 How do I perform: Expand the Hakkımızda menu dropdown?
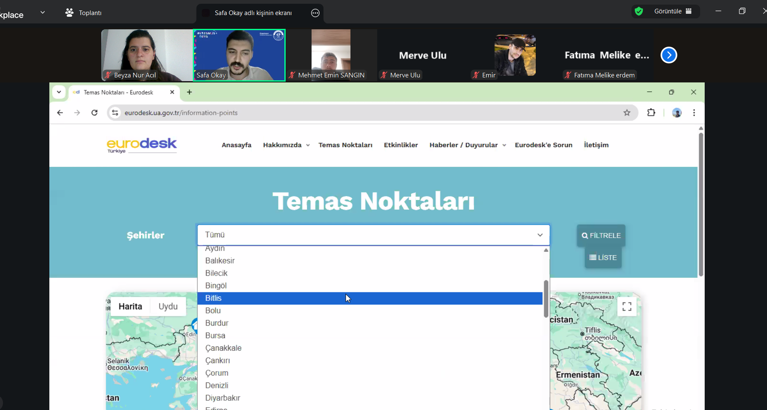click(286, 145)
